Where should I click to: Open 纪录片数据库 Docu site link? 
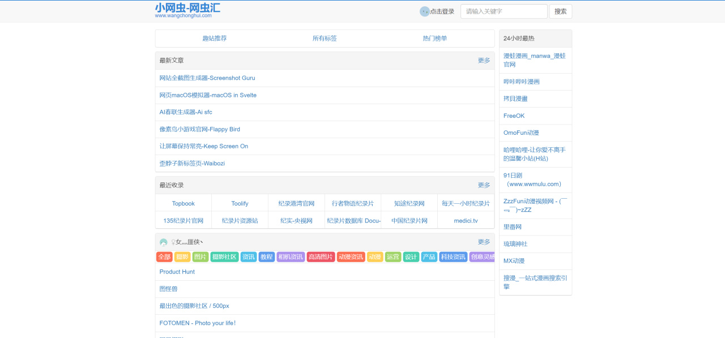tap(353, 220)
